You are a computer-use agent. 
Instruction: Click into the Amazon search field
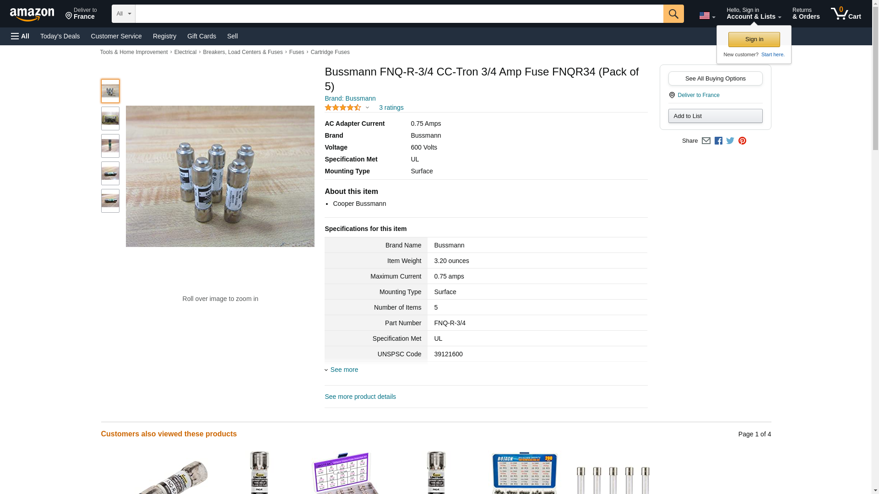(399, 14)
